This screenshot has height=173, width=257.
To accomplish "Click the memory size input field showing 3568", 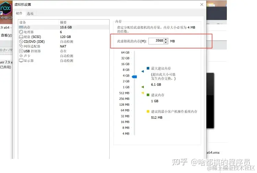I will [156, 41].
